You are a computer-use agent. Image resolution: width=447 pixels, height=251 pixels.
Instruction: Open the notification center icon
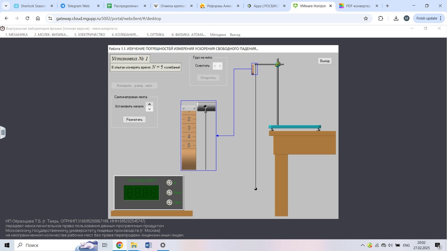438,245
